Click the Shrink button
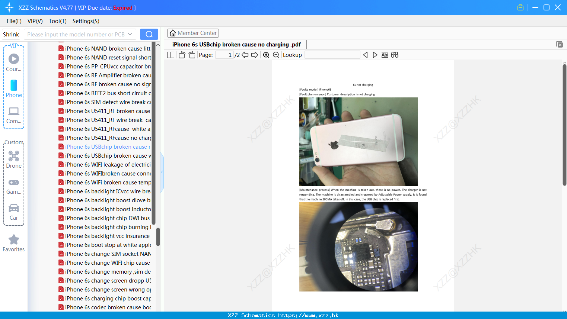 (x=11, y=34)
